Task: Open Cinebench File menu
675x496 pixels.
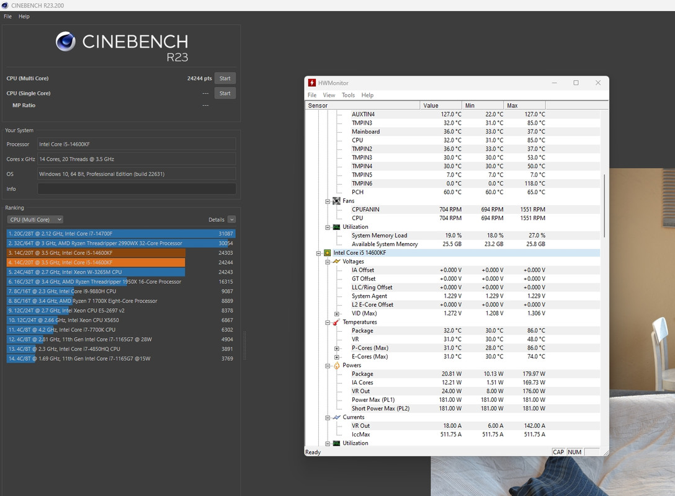Action: click(x=7, y=16)
